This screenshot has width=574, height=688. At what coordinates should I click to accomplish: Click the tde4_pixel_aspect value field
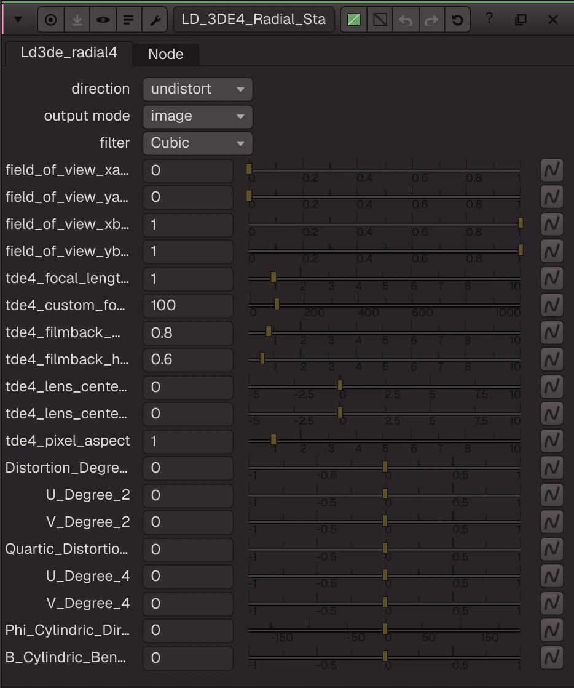(x=188, y=441)
